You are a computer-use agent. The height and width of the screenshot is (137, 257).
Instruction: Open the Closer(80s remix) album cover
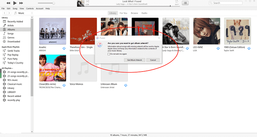(53, 68)
